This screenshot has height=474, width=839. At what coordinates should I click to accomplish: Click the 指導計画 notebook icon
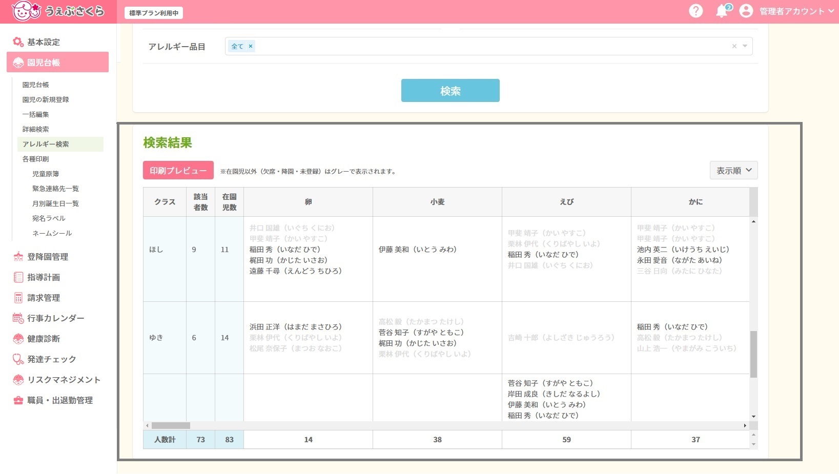tap(18, 277)
